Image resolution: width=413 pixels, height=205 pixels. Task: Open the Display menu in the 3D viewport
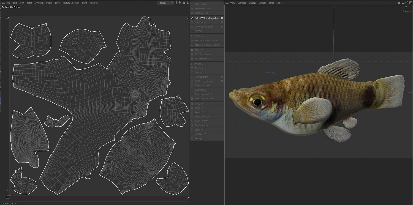click(252, 3)
